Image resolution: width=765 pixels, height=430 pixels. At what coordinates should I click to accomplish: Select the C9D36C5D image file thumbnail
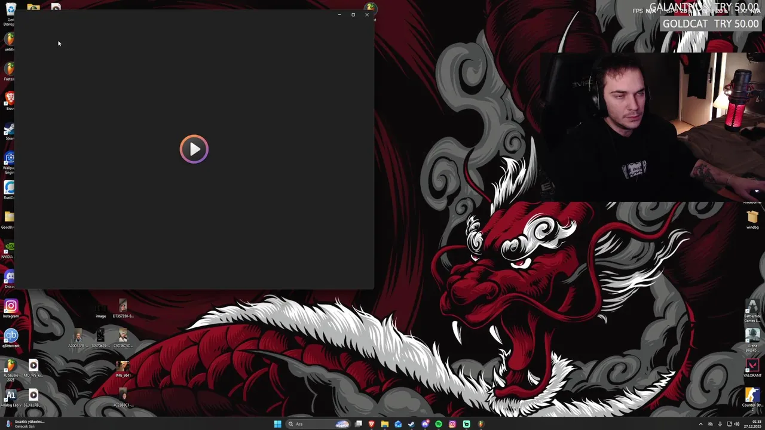click(x=123, y=339)
